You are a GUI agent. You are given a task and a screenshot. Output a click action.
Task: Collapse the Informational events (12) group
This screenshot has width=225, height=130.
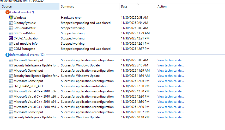[27, 55]
